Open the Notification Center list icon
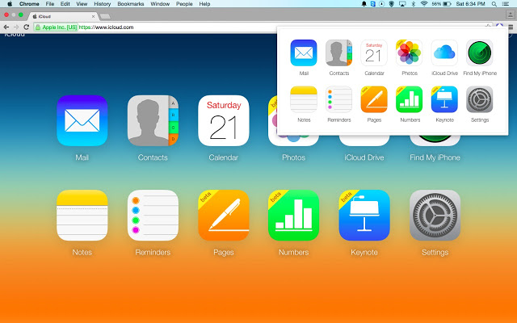 [505, 4]
